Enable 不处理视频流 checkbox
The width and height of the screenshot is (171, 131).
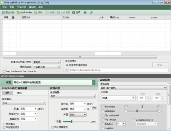tap(4, 127)
